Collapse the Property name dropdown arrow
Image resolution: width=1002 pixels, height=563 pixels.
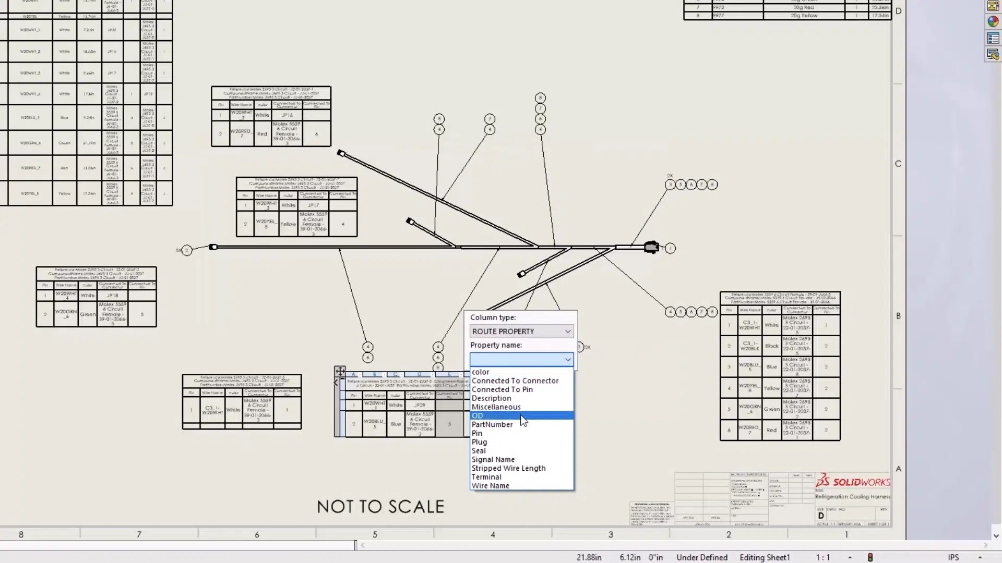(x=567, y=360)
